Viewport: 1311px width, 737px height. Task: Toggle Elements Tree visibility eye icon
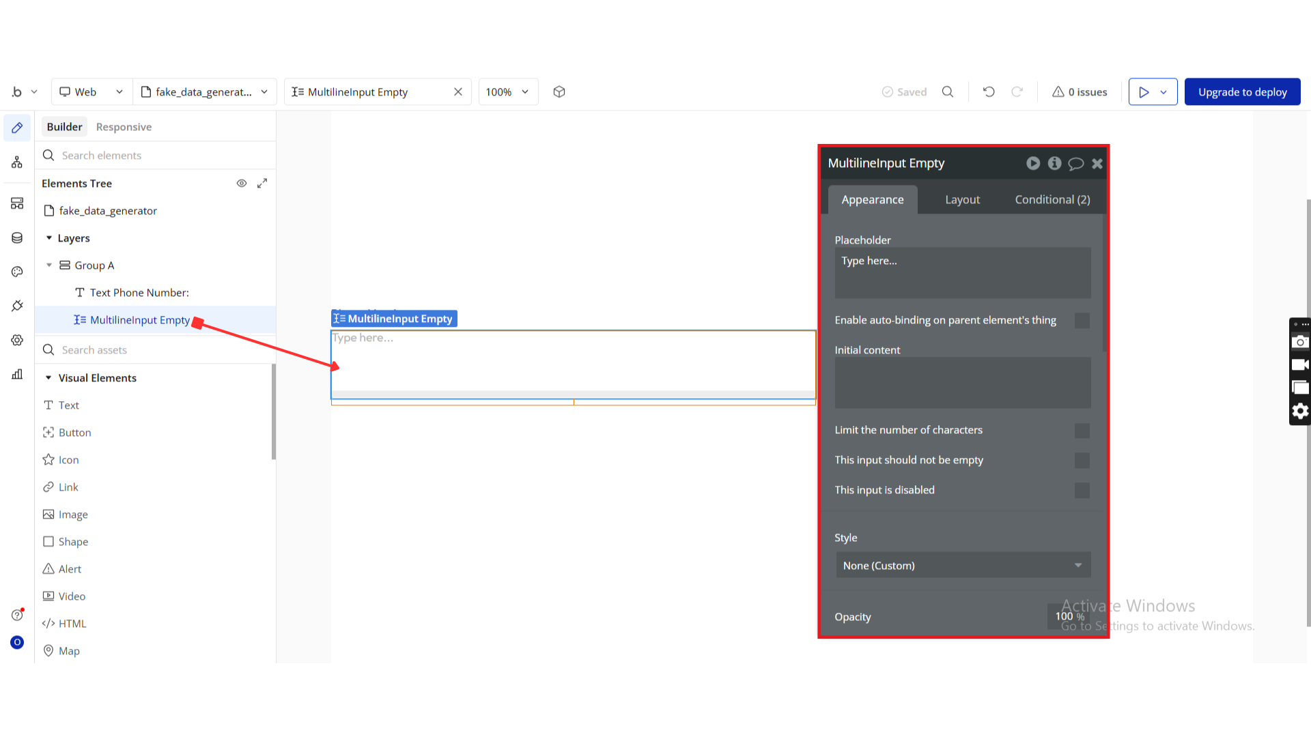242,184
